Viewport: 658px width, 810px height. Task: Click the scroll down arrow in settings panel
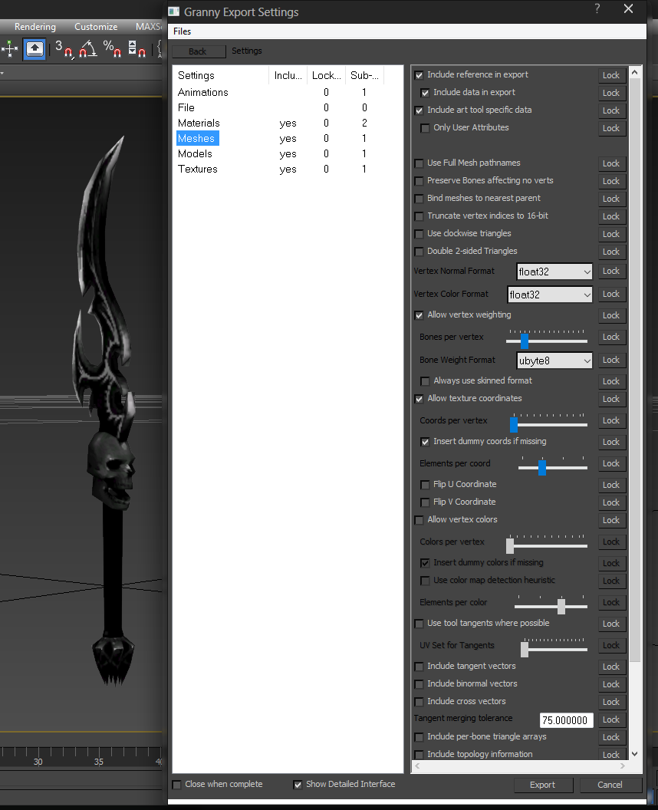click(635, 754)
